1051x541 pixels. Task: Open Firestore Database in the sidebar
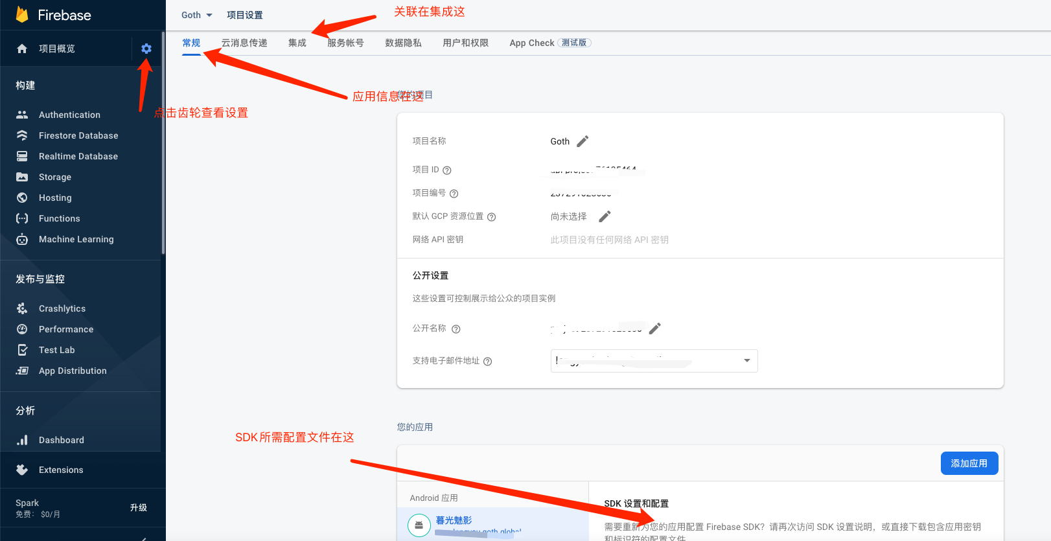78,135
